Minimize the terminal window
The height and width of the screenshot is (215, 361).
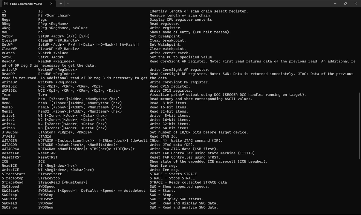(335, 4)
